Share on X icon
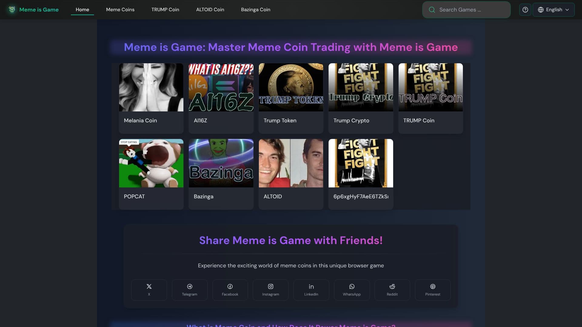This screenshot has height=327, width=582. point(149,286)
